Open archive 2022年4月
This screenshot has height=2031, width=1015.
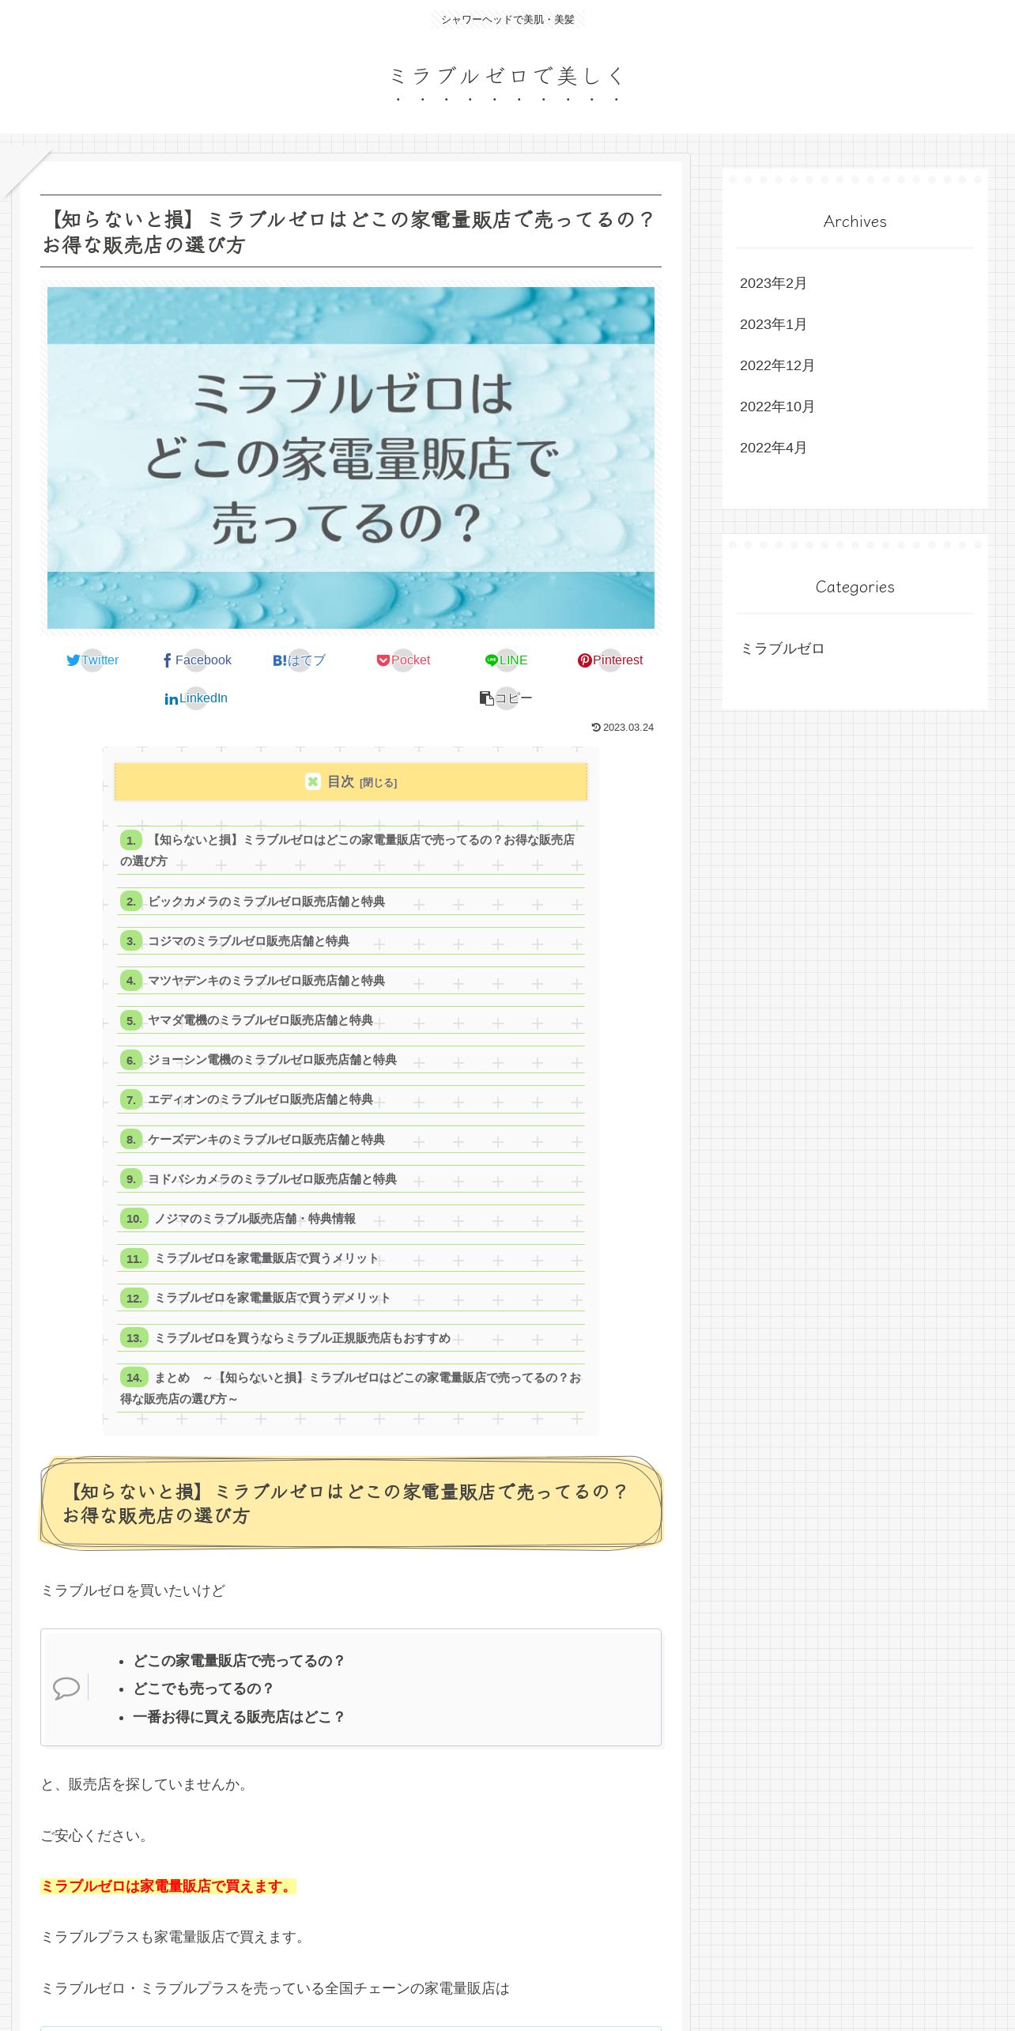pos(773,448)
